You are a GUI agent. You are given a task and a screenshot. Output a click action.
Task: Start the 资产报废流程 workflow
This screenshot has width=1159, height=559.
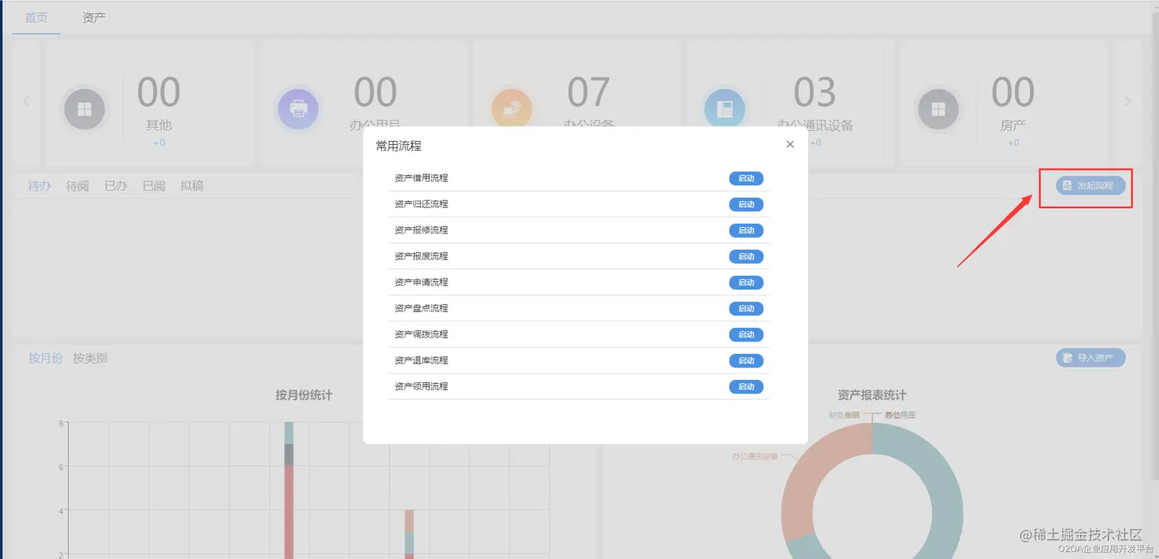tap(746, 257)
